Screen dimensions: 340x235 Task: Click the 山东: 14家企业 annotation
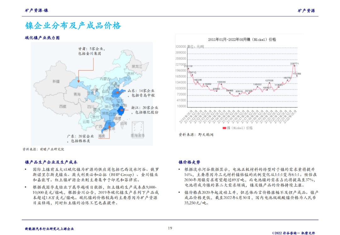click(141, 93)
